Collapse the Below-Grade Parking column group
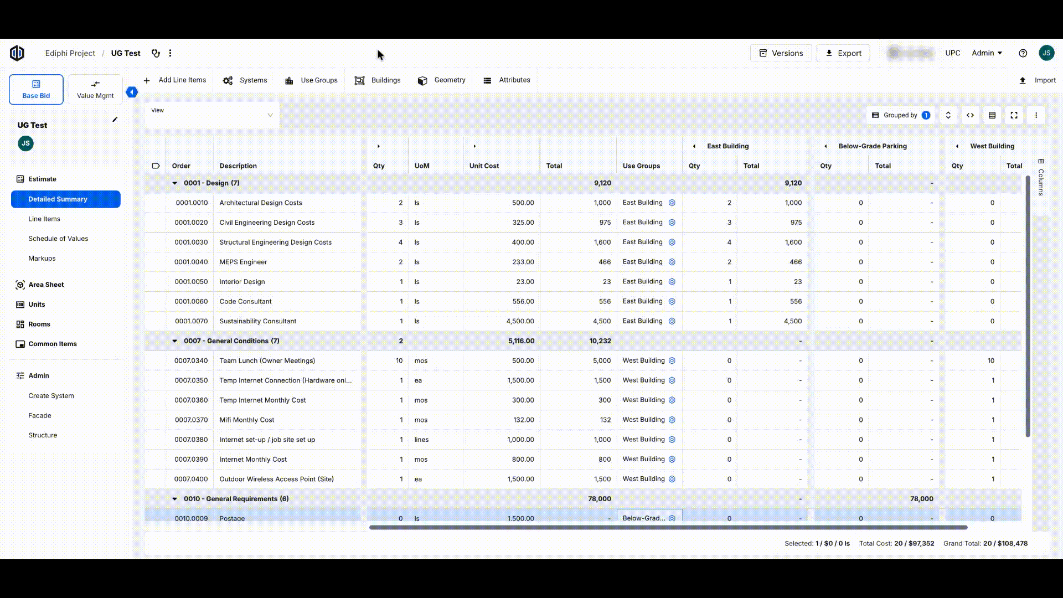The height and width of the screenshot is (598, 1063). [x=825, y=146]
